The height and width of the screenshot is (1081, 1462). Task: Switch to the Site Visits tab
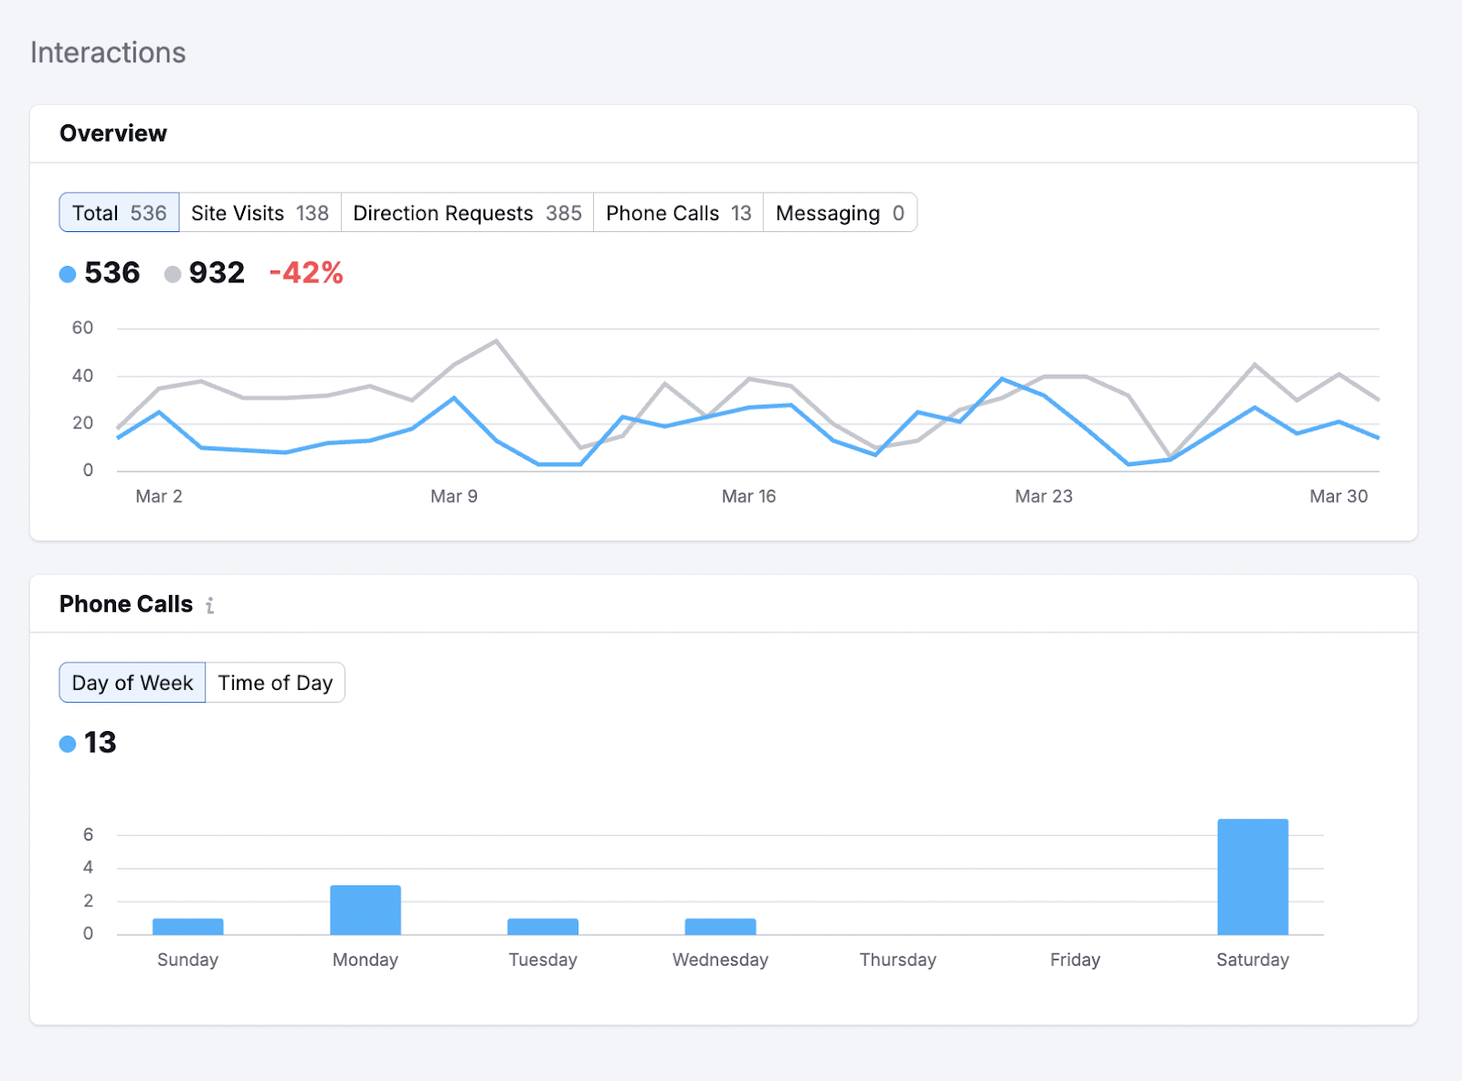tap(260, 212)
